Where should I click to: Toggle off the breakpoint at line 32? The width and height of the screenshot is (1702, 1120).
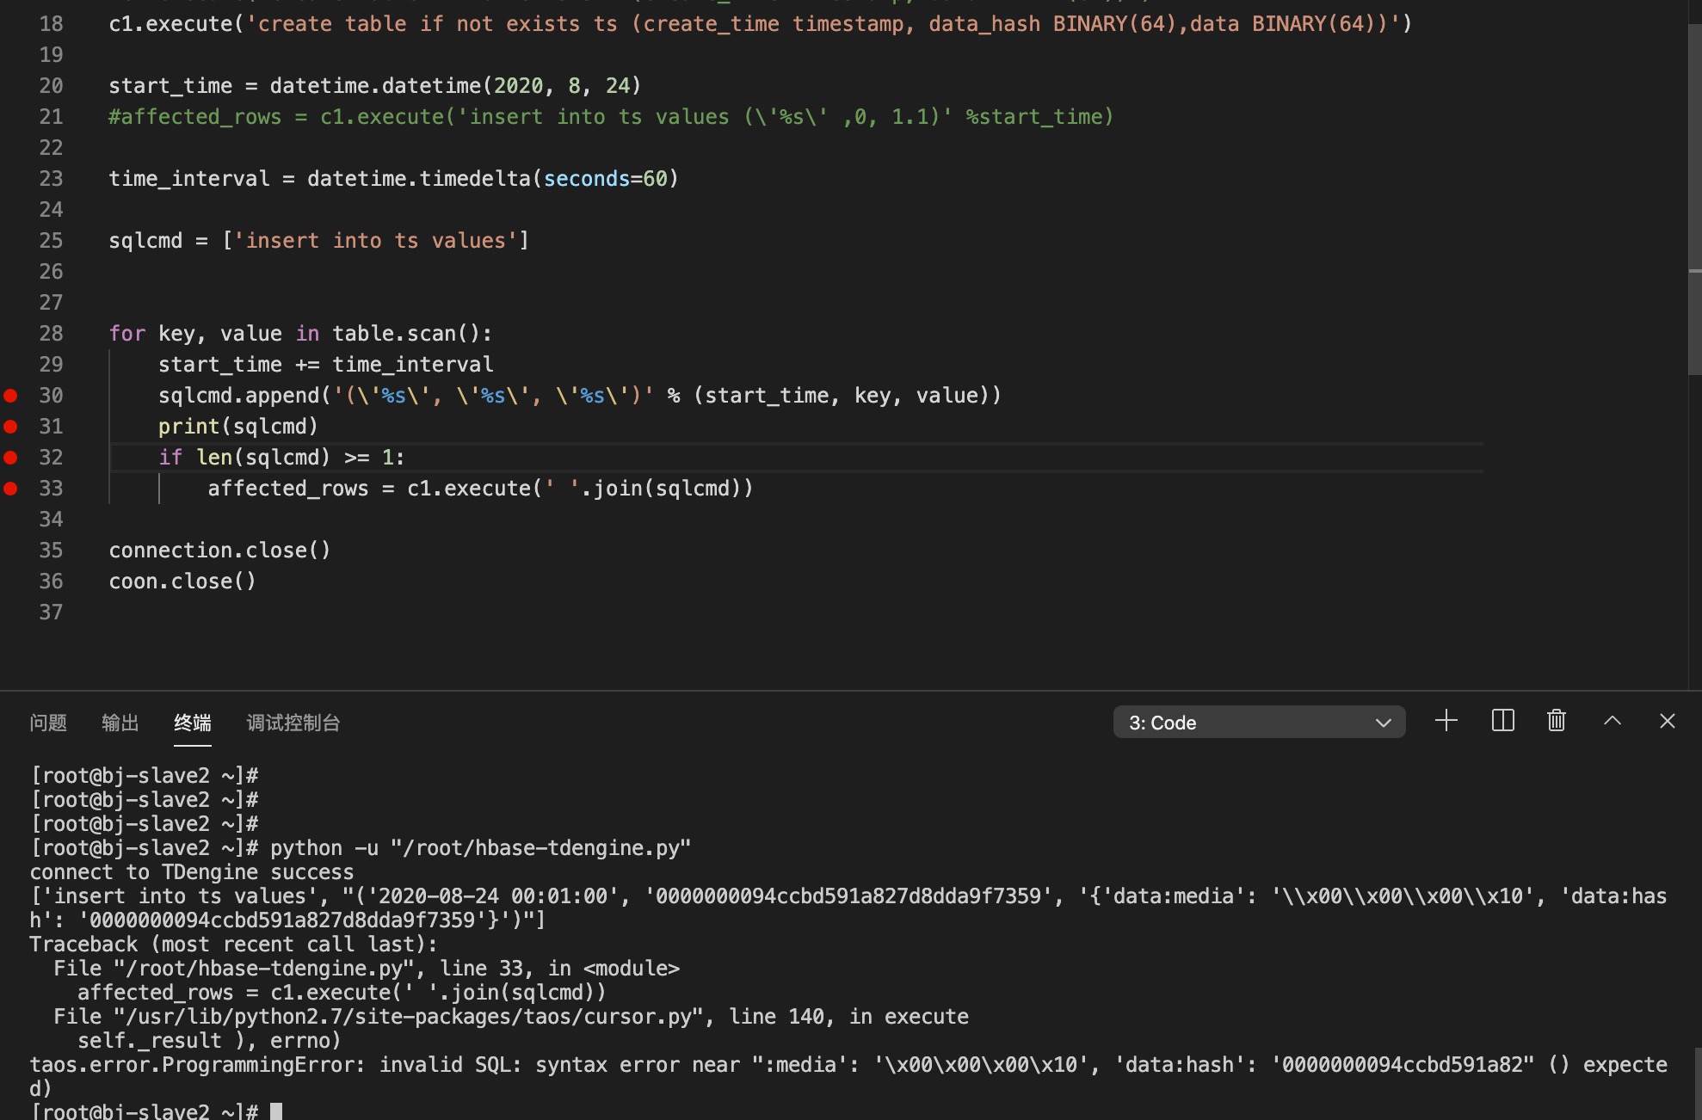point(10,458)
